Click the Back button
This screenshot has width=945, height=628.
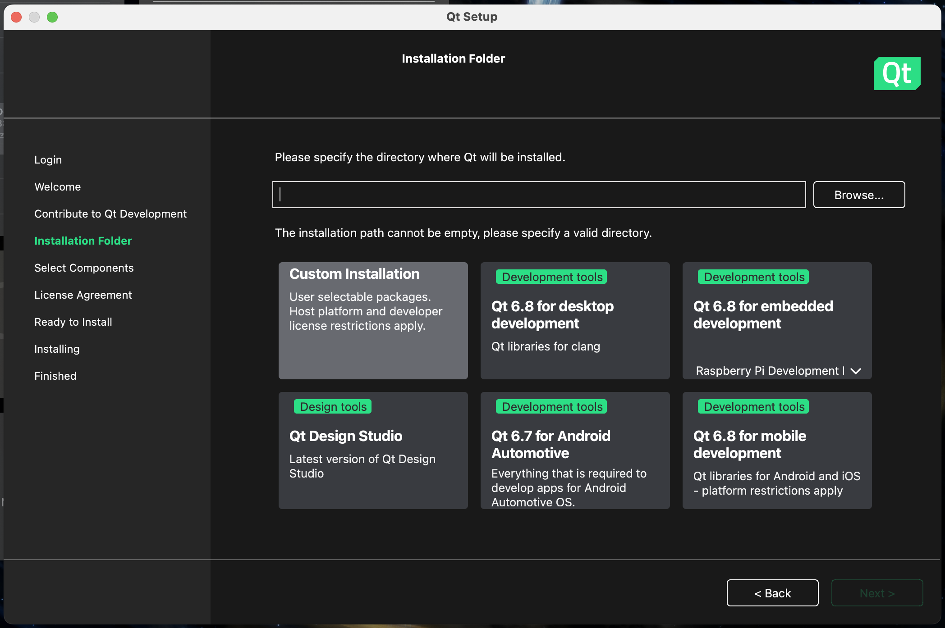[x=772, y=593]
